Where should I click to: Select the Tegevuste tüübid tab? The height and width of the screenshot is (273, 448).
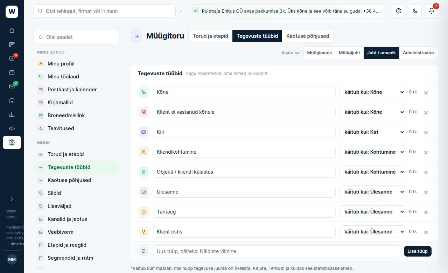pos(257,36)
